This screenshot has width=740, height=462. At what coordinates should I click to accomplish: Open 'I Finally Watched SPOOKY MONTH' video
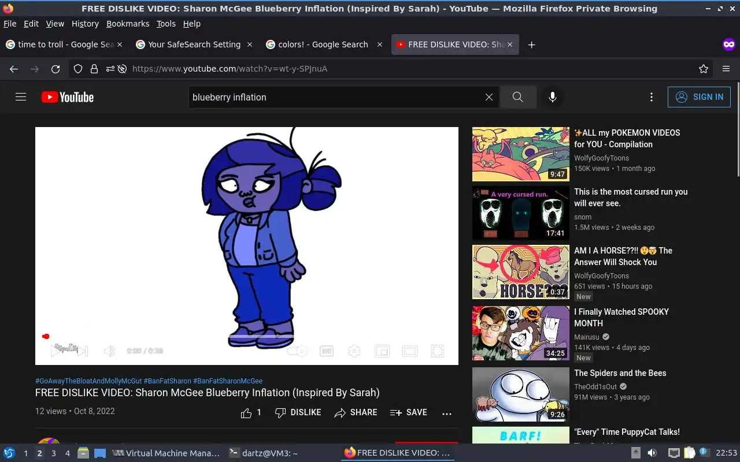[621, 318]
